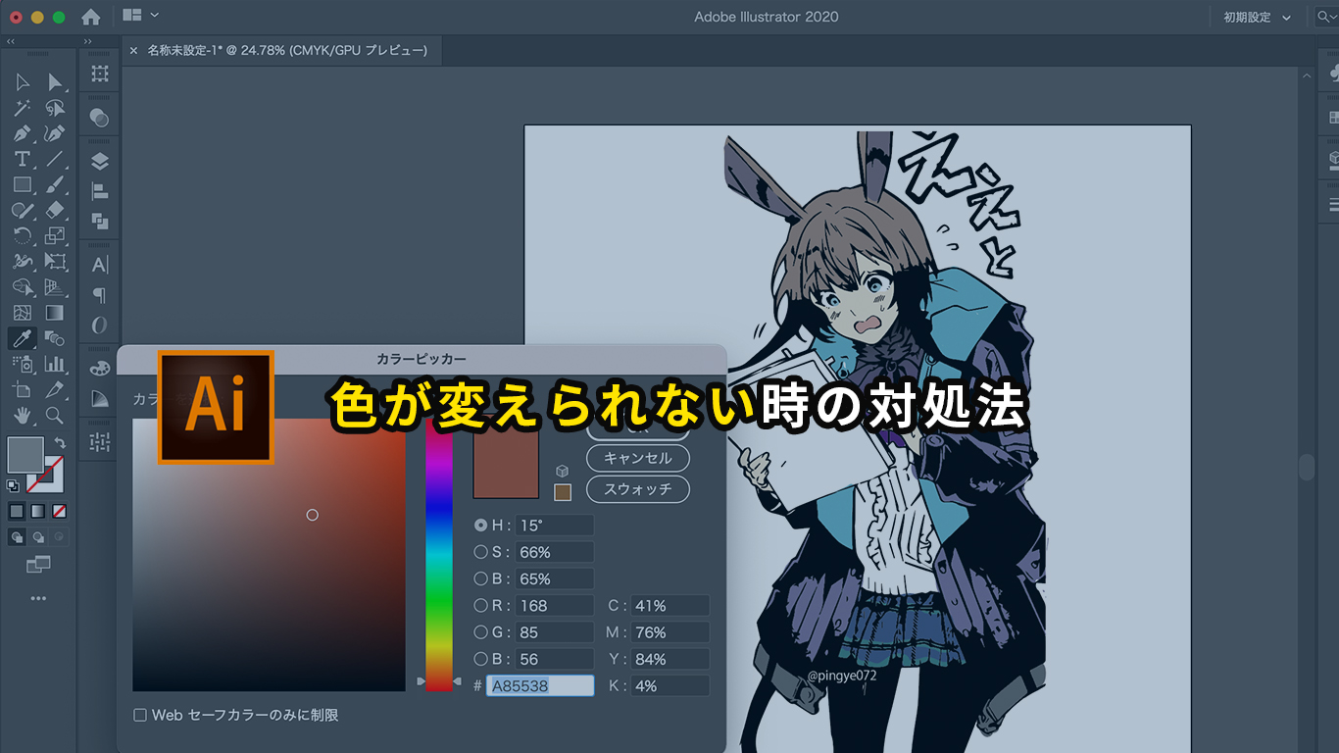
Task: Select the Lasso tool
Action: coord(55,108)
